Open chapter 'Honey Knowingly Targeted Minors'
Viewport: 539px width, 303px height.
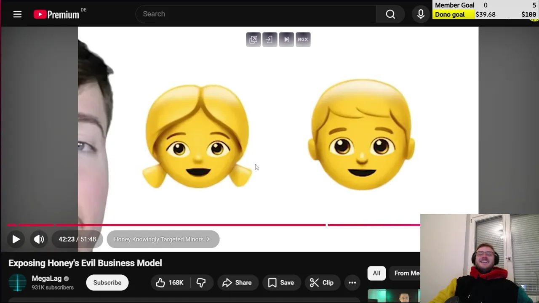pos(163,239)
